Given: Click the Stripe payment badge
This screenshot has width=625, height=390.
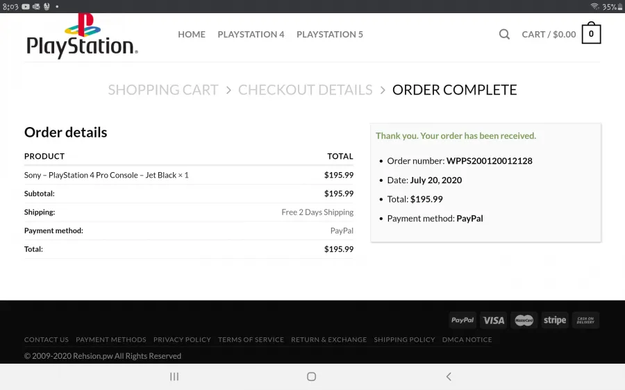Looking at the screenshot, I should coord(554,320).
